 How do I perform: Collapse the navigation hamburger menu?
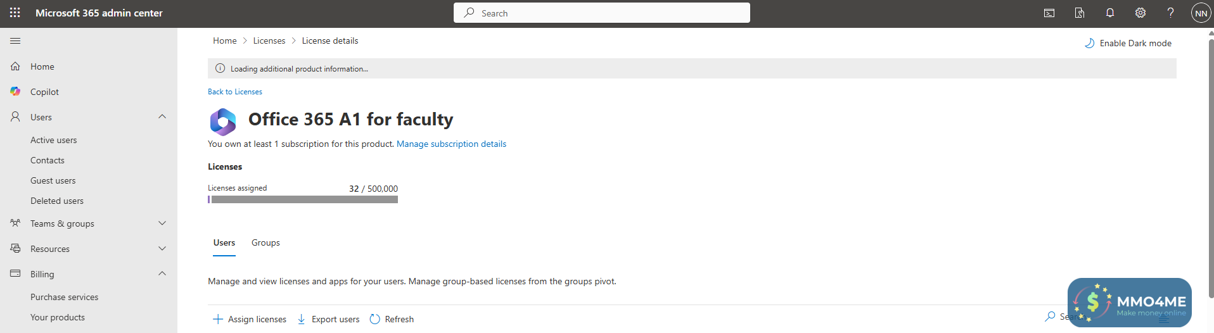pos(15,41)
